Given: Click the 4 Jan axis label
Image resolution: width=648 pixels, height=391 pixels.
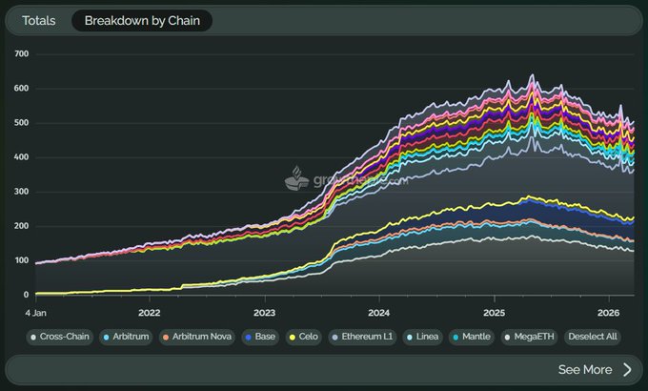Looking at the screenshot, I should [35, 313].
